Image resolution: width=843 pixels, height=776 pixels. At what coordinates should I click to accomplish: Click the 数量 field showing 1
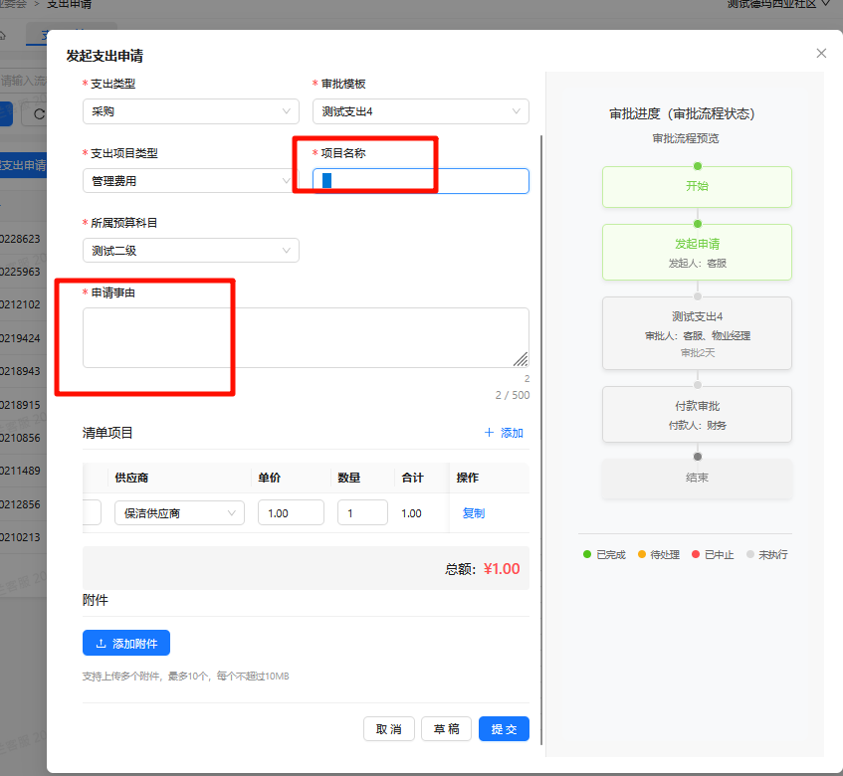tap(362, 513)
